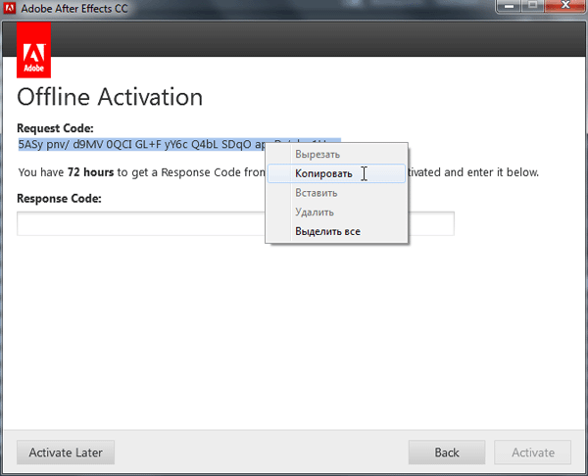Image resolution: width=588 pixels, height=476 pixels.
Task: Select Выделить все menu entry
Action: click(336, 231)
